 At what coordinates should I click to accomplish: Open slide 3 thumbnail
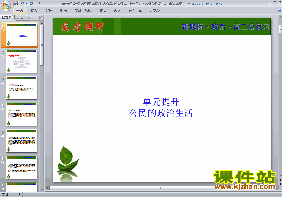(x=22, y=88)
